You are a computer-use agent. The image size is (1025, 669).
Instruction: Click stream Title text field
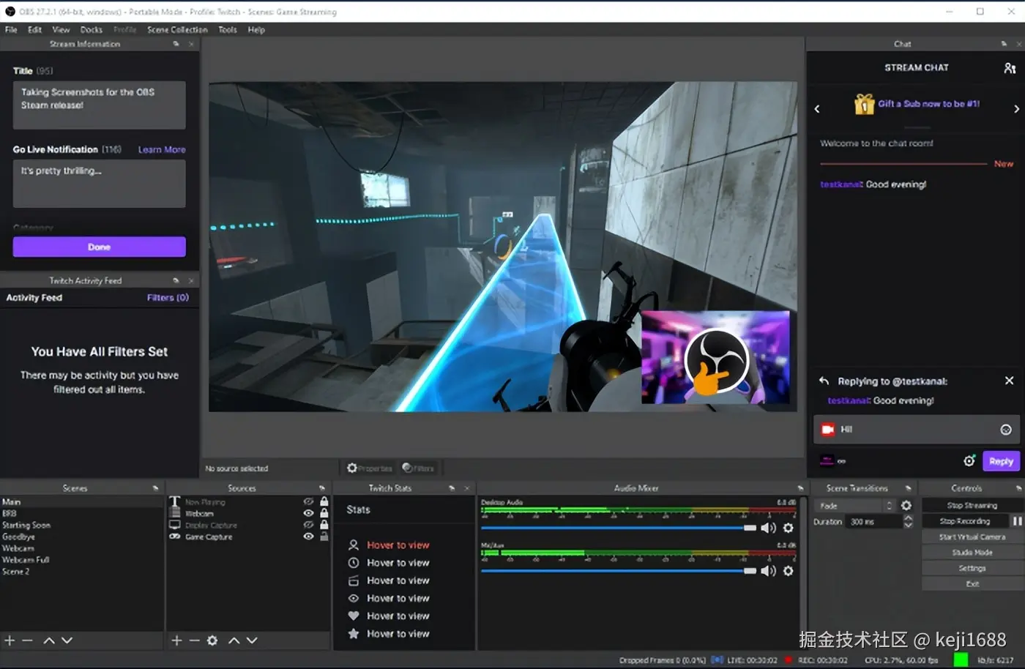click(x=99, y=105)
